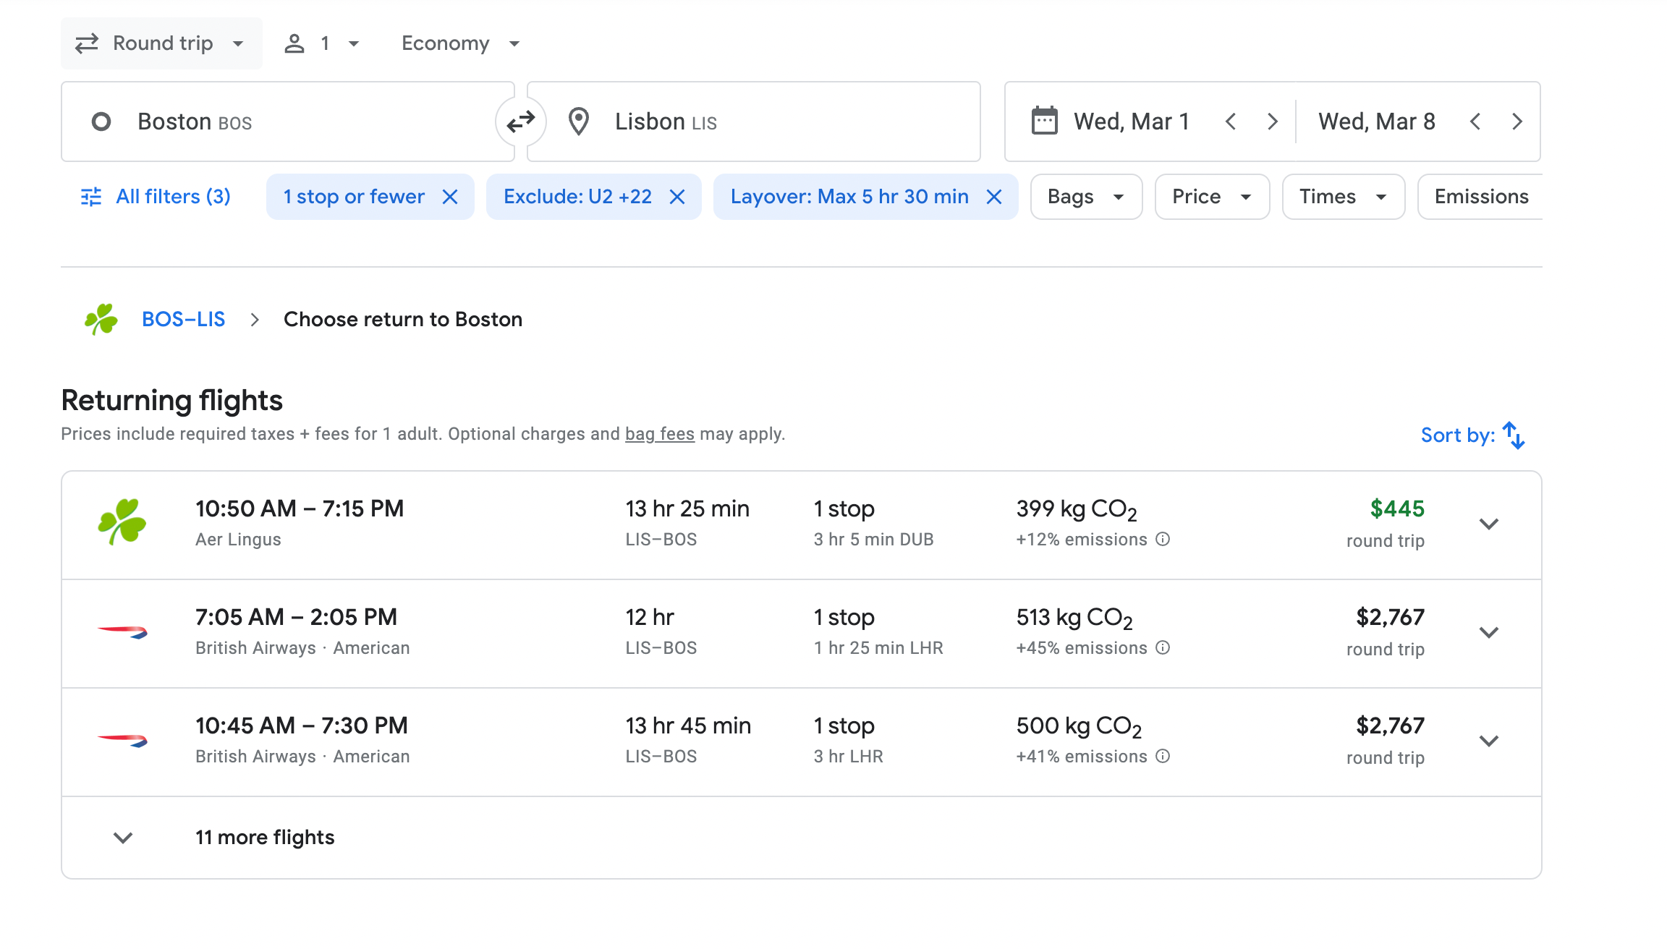Open the Bags filter menu
The height and width of the screenshot is (949, 1667).
click(x=1086, y=197)
